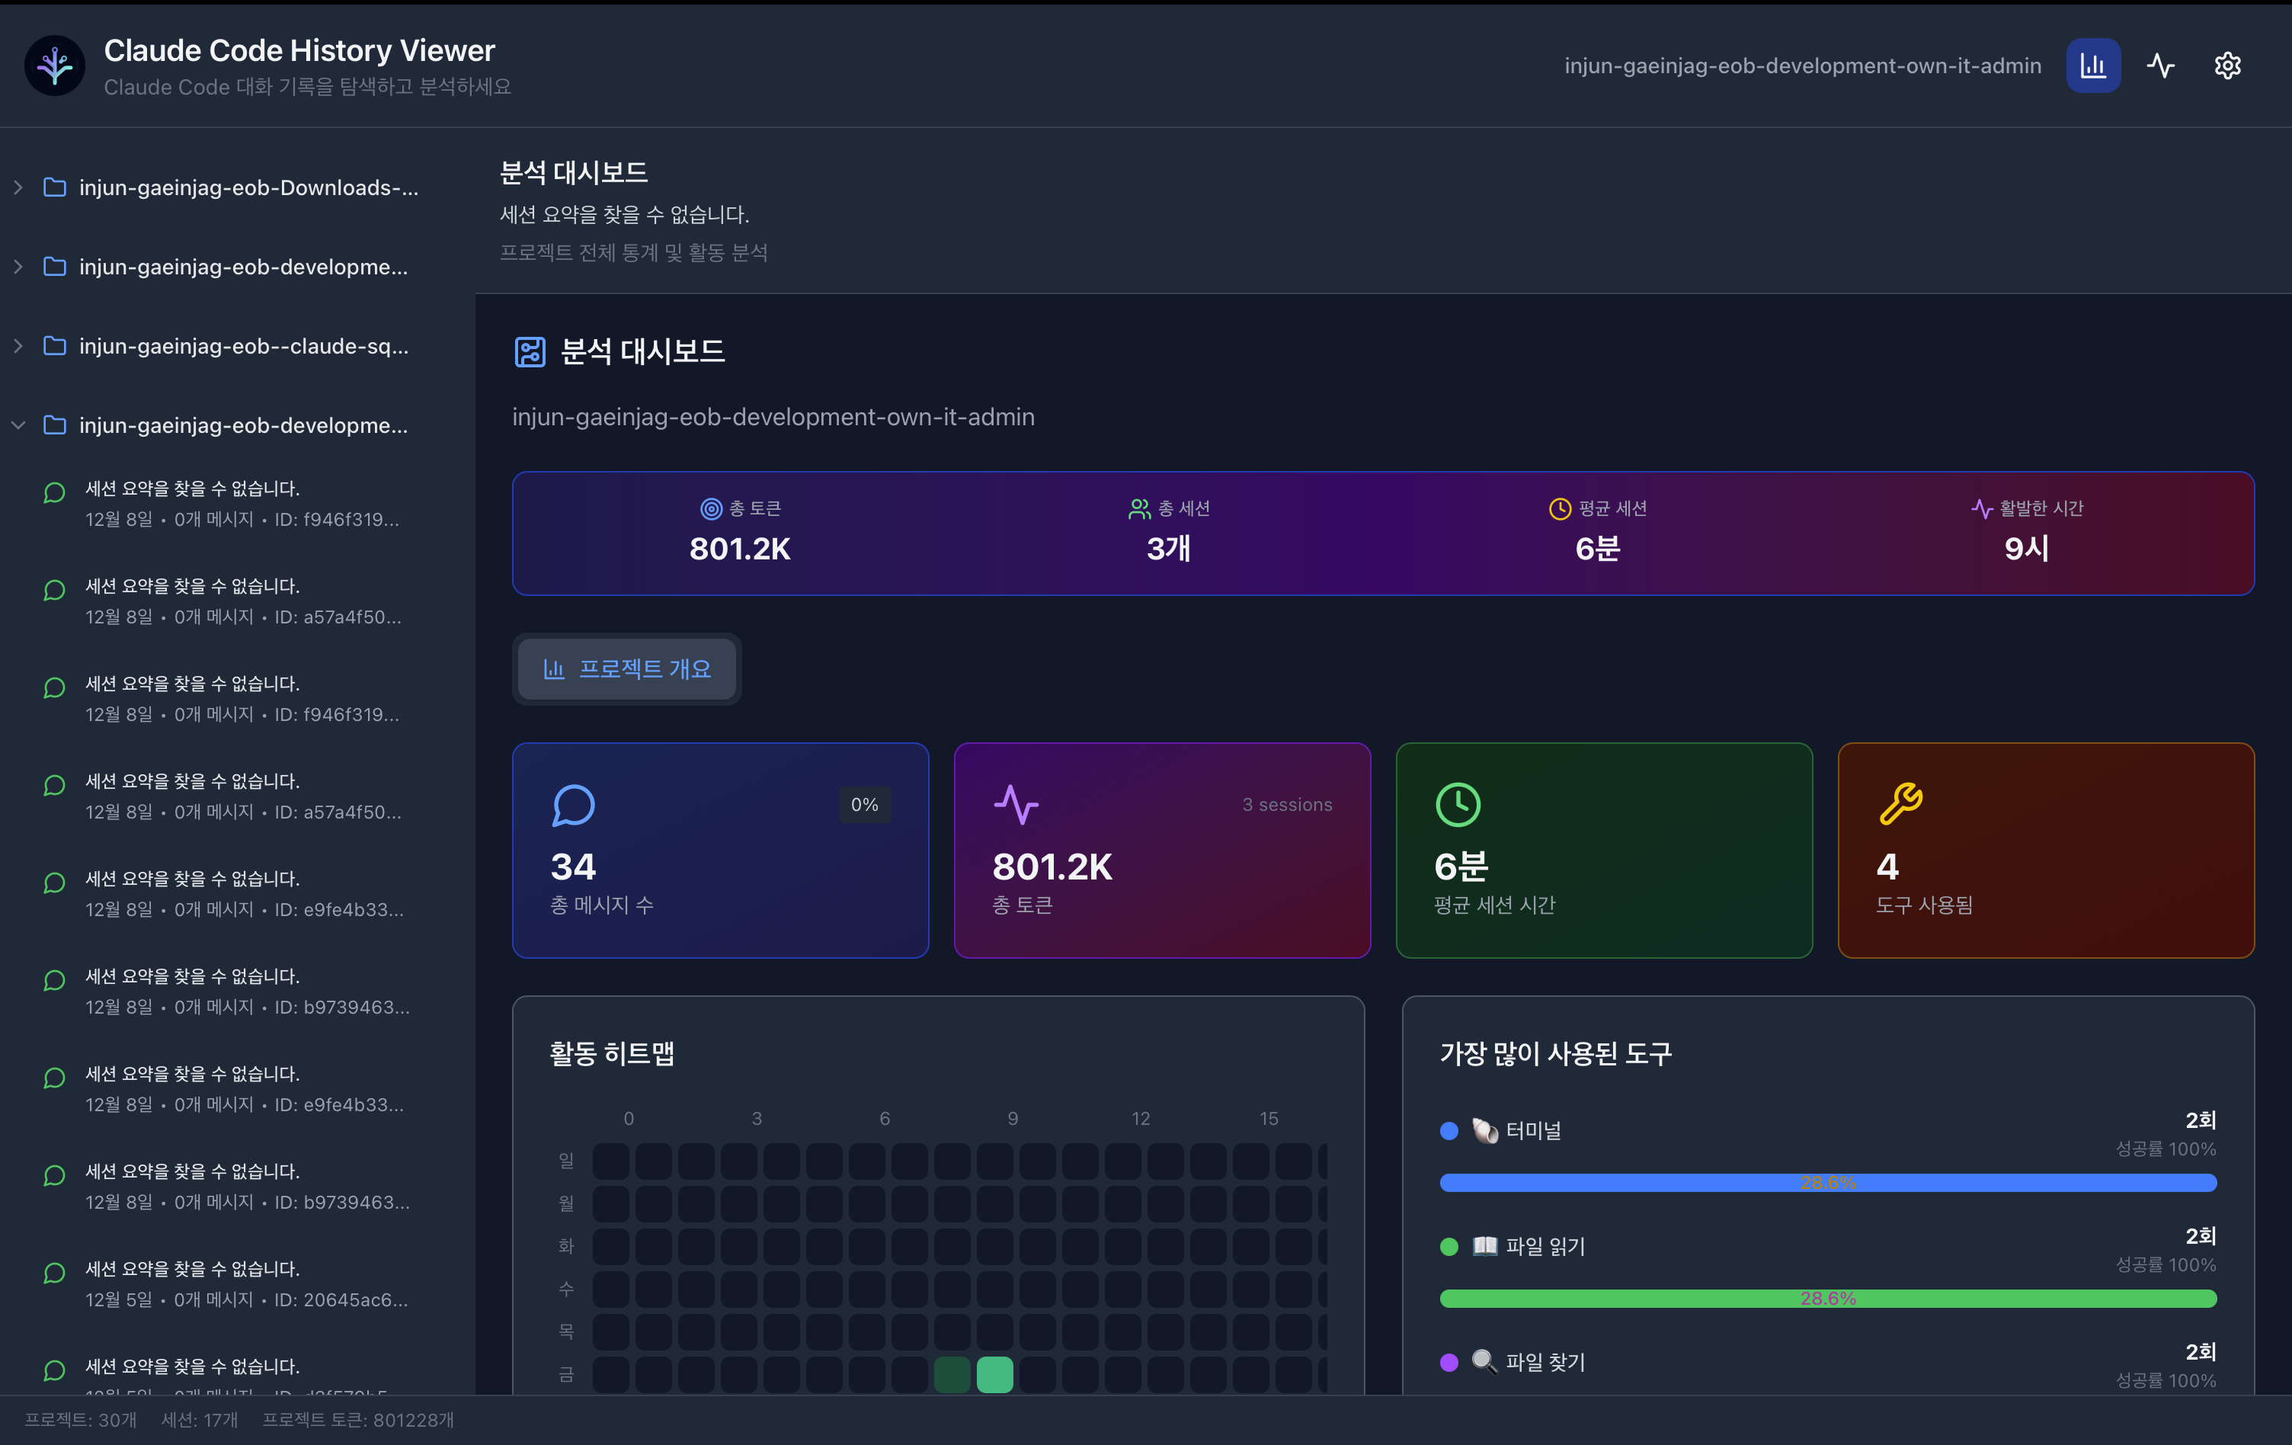Click the bright green Friday heatmap cell
The width and height of the screenshot is (2292, 1445).
point(994,1375)
